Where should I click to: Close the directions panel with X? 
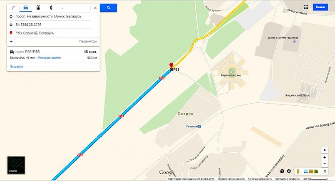(x=95, y=8)
